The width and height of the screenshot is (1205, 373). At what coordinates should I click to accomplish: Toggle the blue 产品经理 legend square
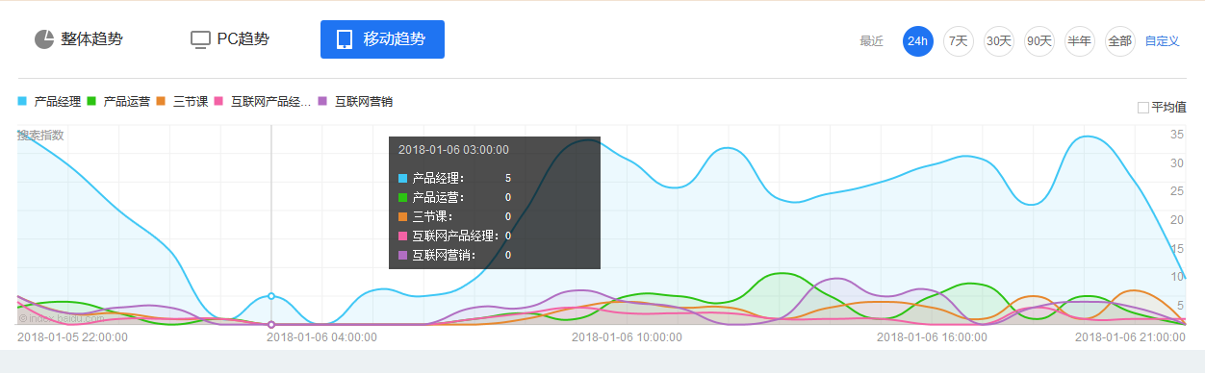click(x=22, y=101)
